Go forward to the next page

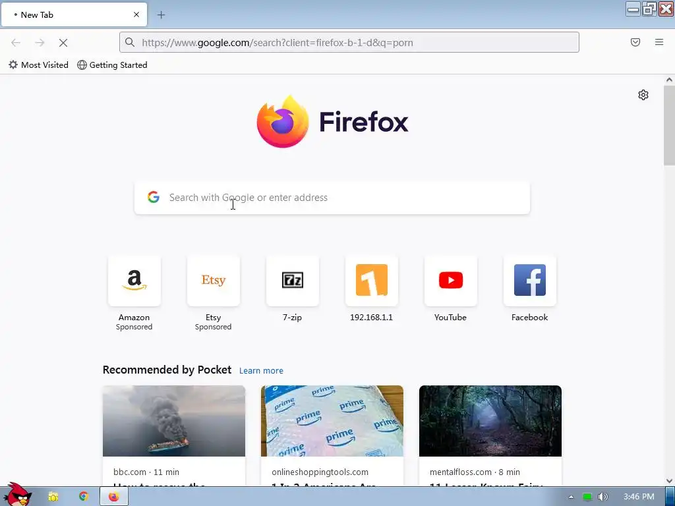pos(40,43)
